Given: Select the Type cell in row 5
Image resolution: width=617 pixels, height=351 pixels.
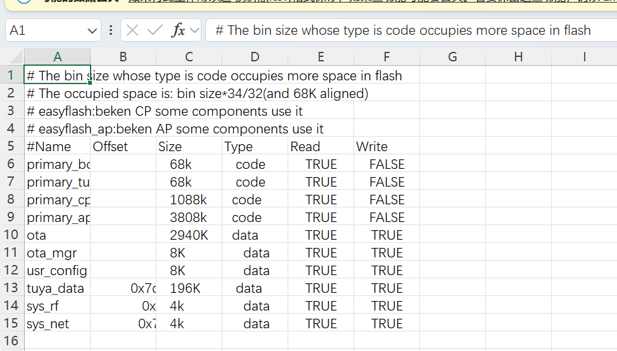Looking at the screenshot, I should click(x=255, y=147).
